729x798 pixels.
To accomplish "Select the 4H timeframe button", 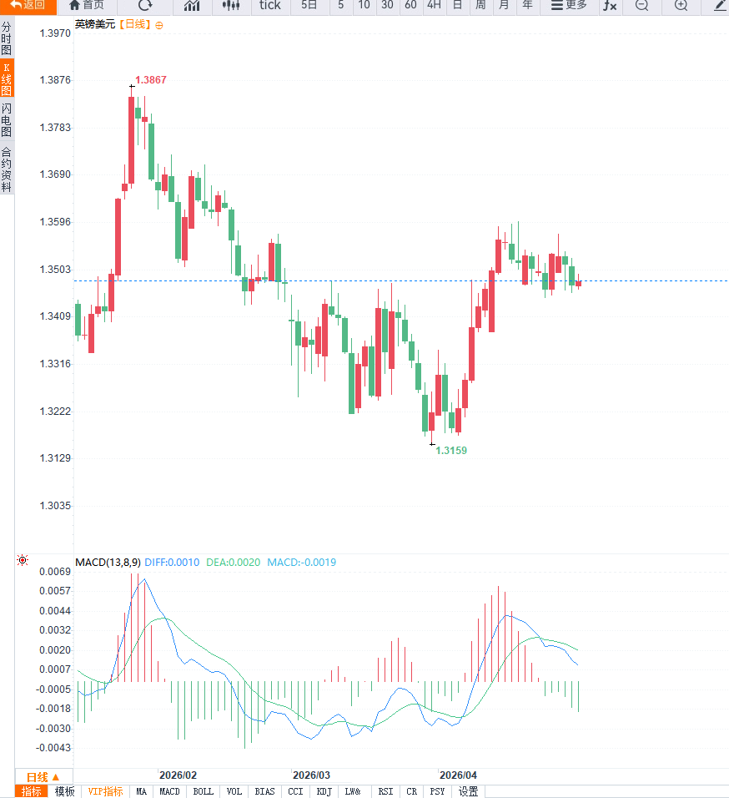I will [x=434, y=6].
